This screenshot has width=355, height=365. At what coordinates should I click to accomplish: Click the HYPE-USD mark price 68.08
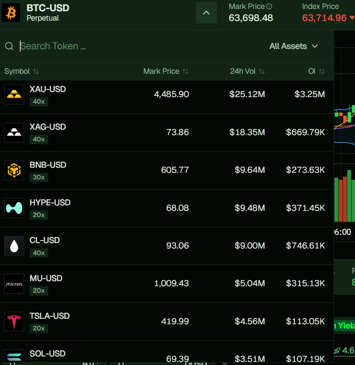(x=177, y=208)
